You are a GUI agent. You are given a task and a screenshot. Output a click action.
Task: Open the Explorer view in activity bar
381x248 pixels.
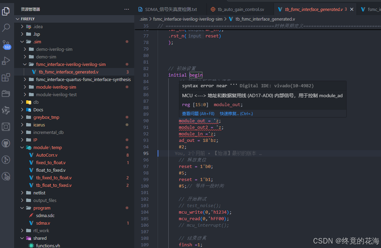coord(6,11)
